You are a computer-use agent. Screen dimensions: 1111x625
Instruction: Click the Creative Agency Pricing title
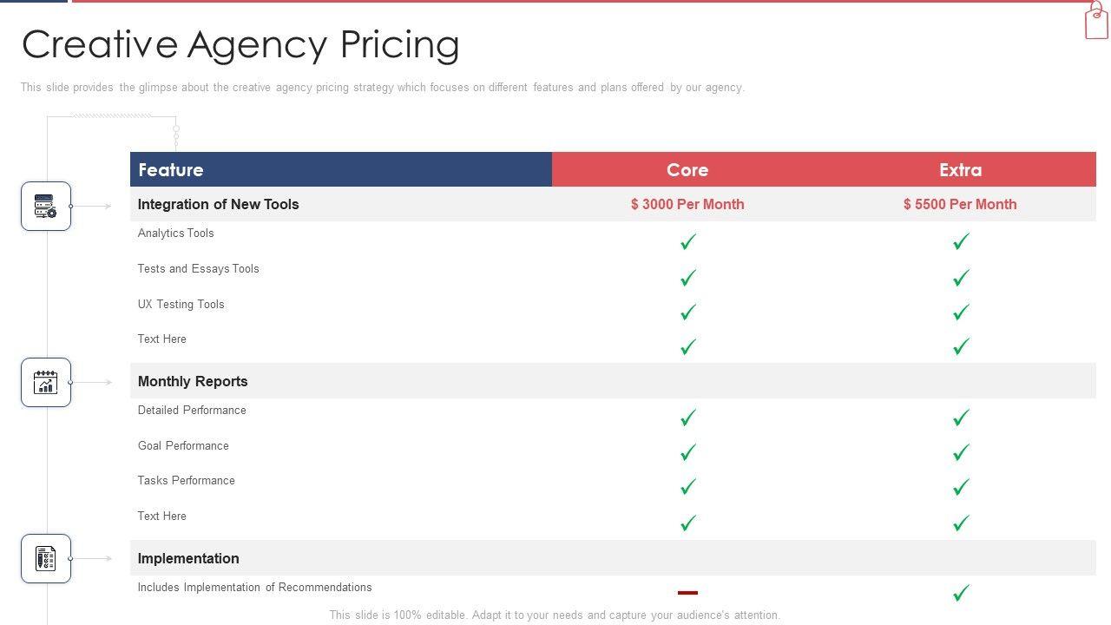click(x=240, y=45)
